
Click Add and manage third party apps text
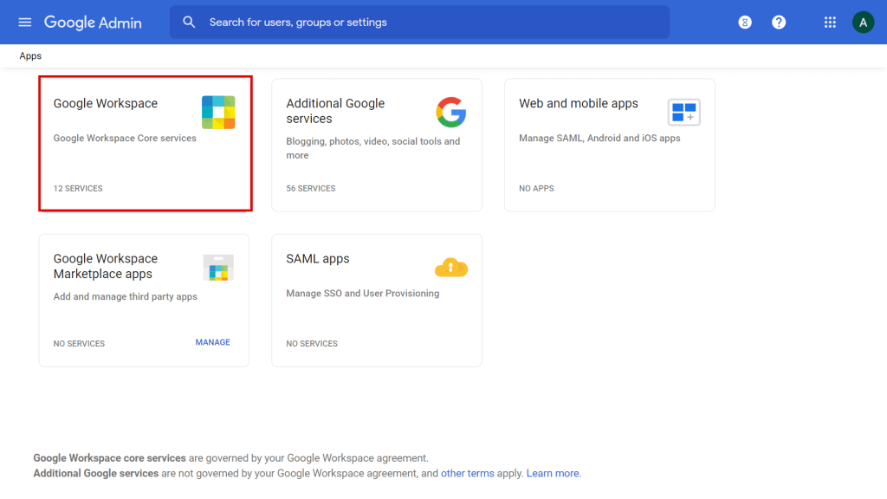(x=125, y=296)
